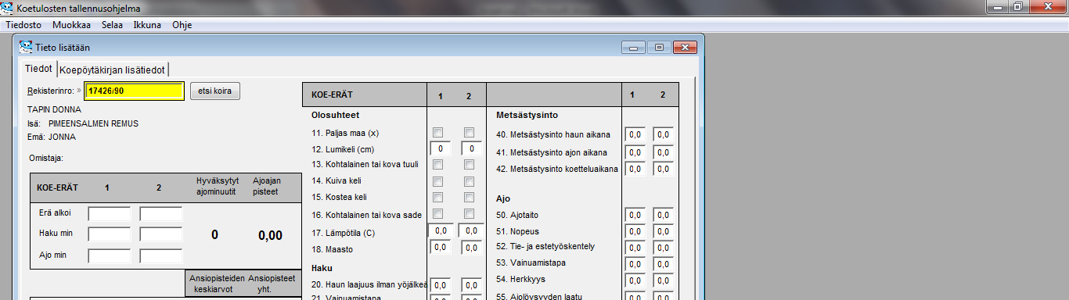Click Haun laajuus ilman yöjälkeä erä 1 field
The height and width of the screenshot is (300, 1069).
[441, 286]
